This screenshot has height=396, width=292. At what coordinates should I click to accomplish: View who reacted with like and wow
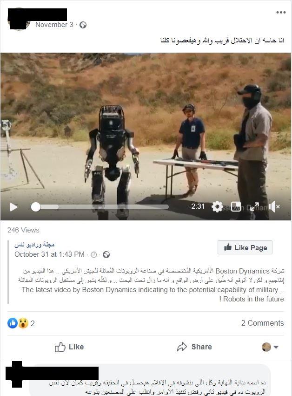(21, 323)
